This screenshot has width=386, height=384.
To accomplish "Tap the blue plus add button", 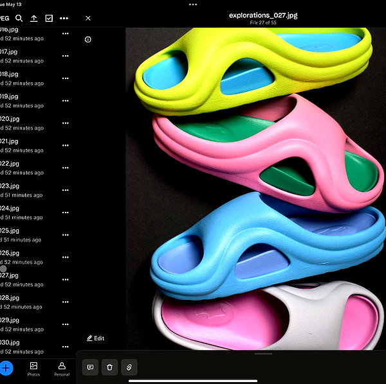I will click(6, 368).
